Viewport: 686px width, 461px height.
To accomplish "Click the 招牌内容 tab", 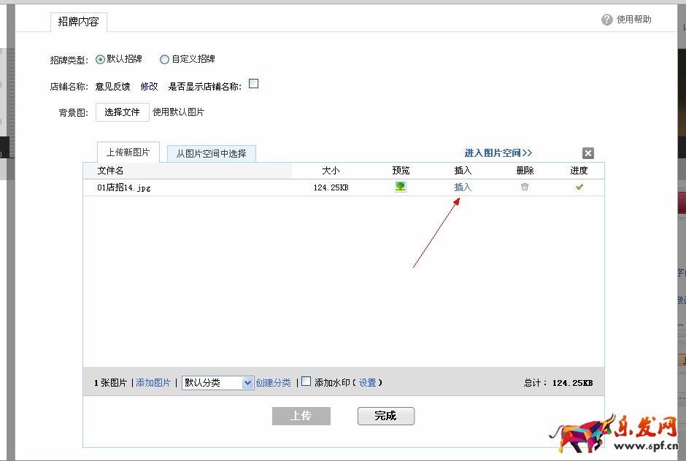I will click(77, 22).
